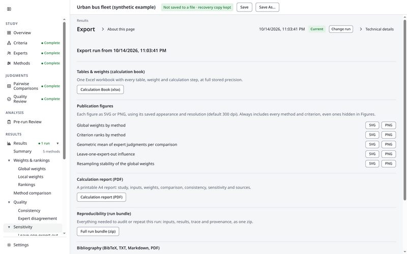
Task: Click the Experts people icon
Action: [9, 53]
